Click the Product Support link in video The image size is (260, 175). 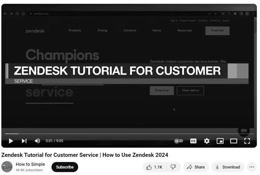coord(188,21)
